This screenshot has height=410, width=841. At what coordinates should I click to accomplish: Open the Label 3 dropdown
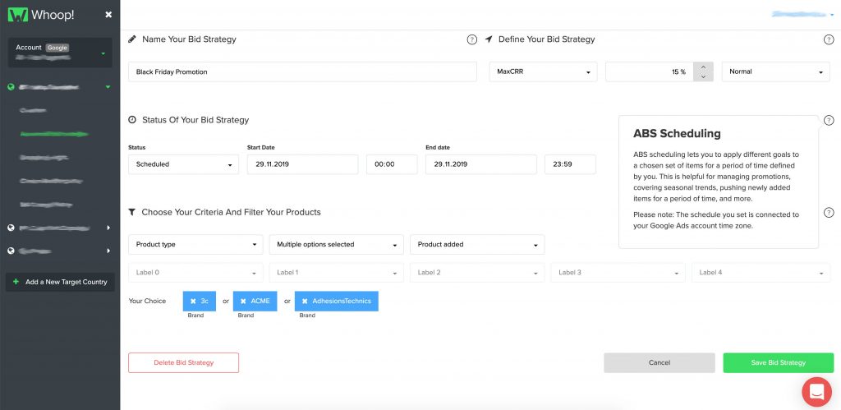(x=618, y=273)
